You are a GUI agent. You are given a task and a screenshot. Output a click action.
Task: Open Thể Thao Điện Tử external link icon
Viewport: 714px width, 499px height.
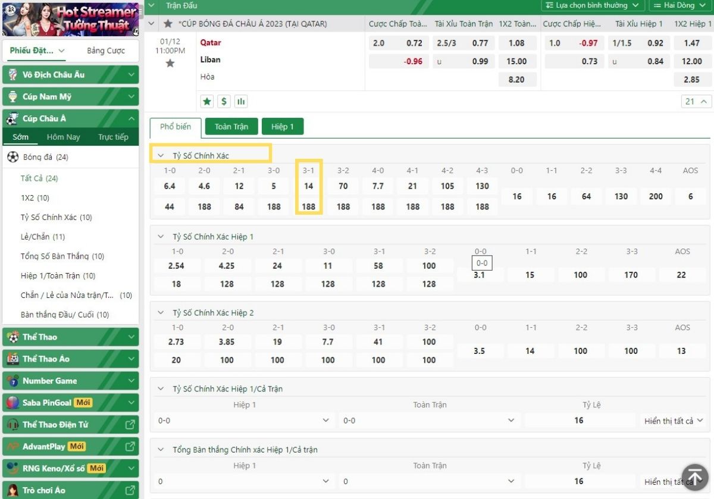tap(130, 425)
